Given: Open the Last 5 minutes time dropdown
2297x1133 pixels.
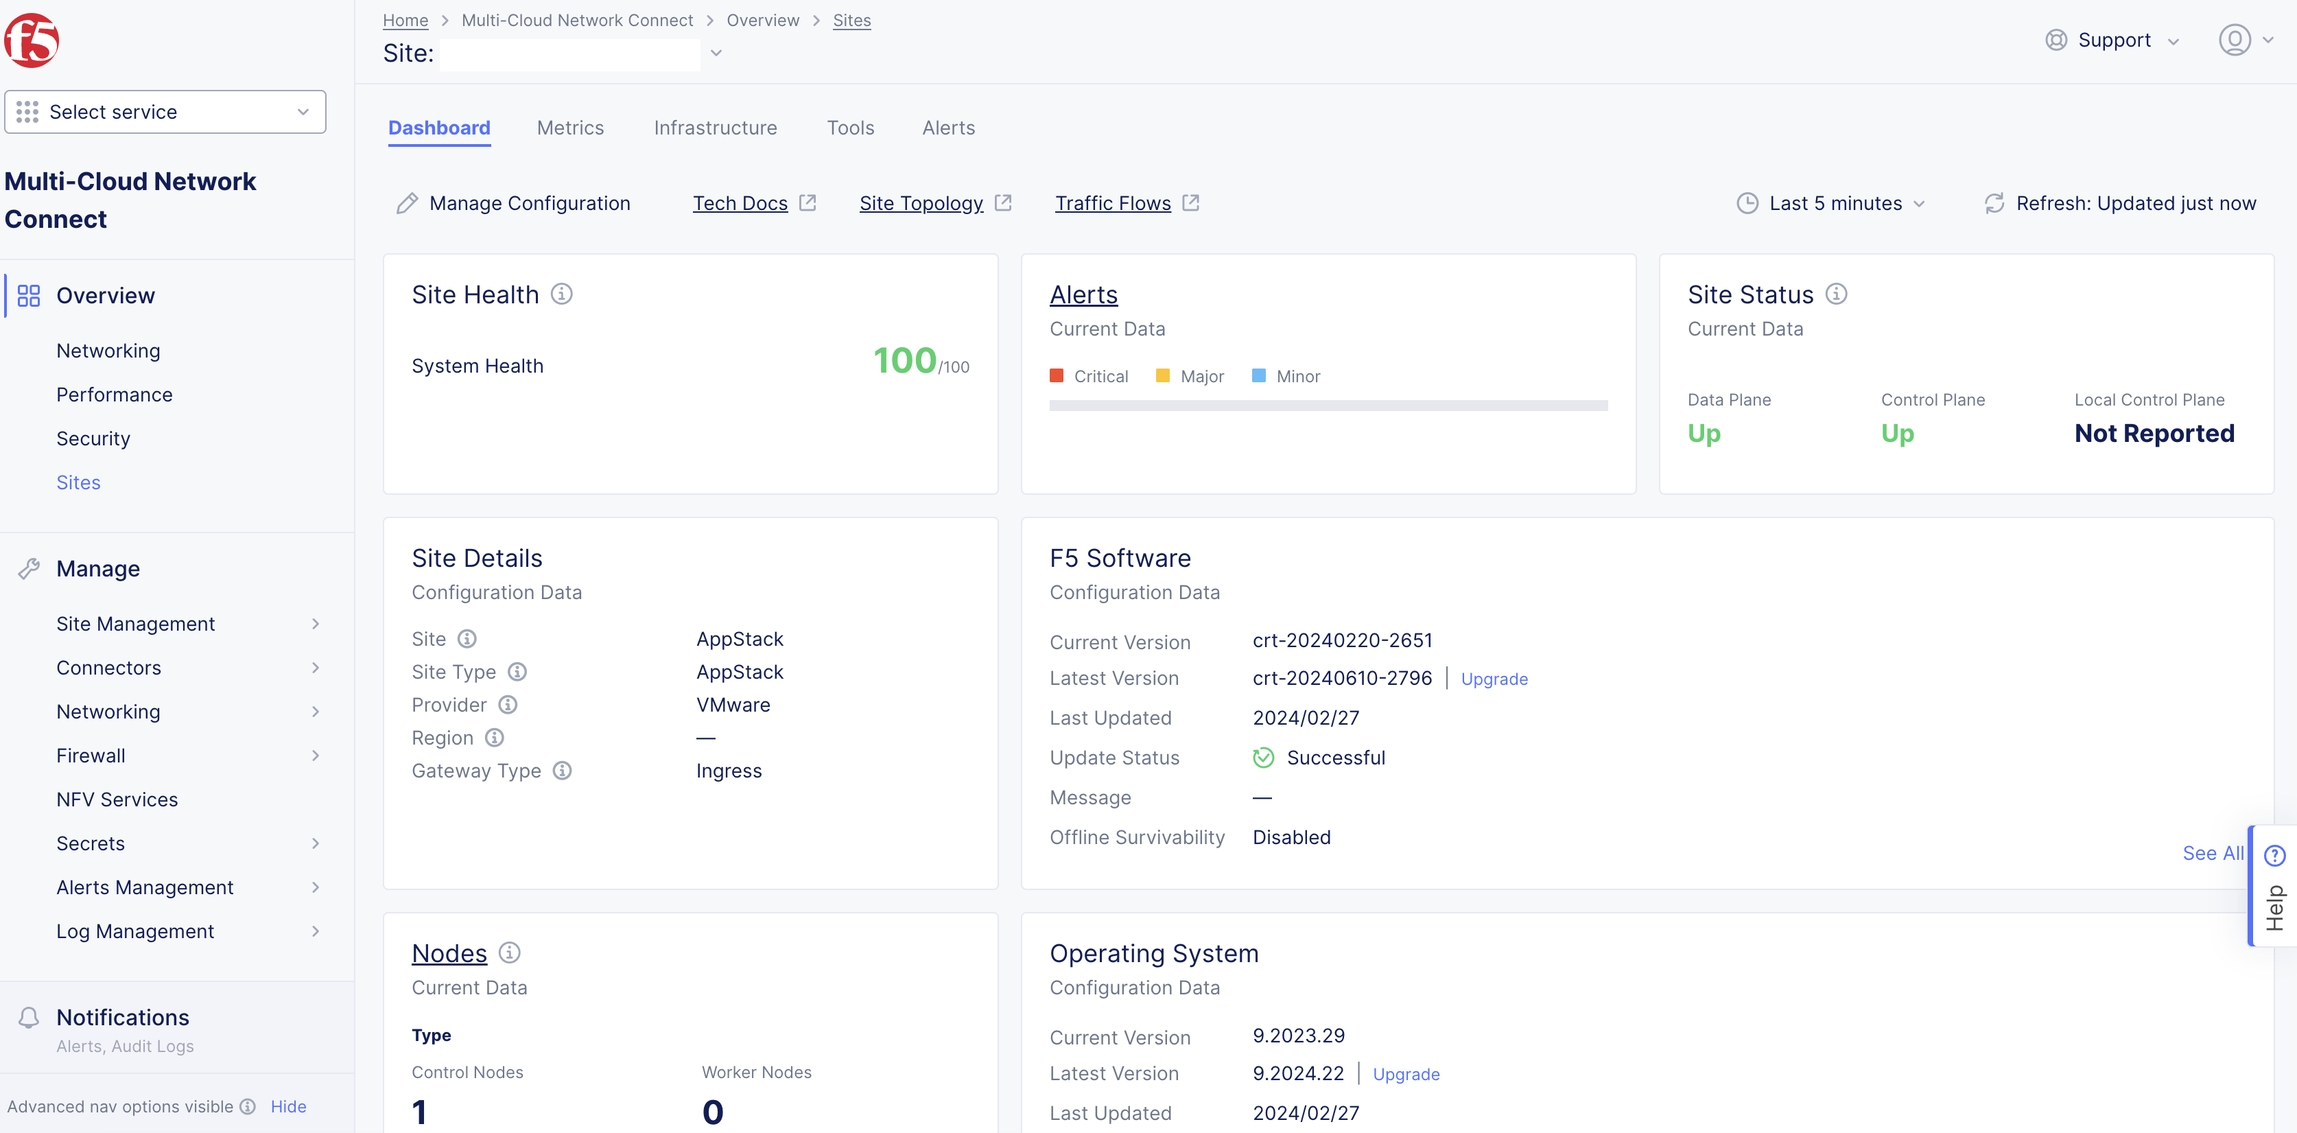Looking at the screenshot, I should [1832, 203].
